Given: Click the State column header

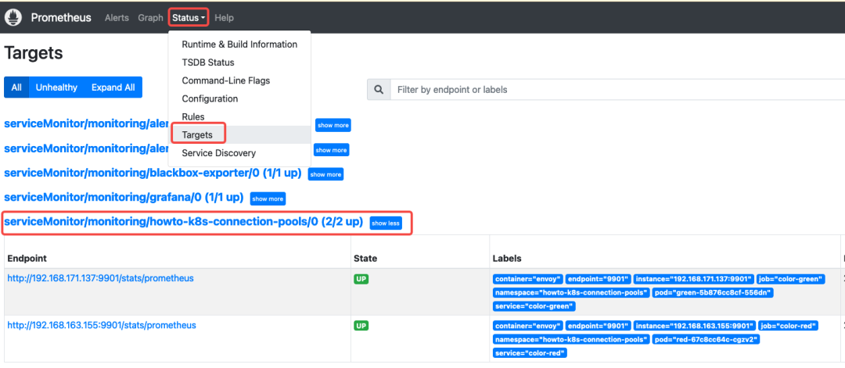Looking at the screenshot, I should (365, 259).
